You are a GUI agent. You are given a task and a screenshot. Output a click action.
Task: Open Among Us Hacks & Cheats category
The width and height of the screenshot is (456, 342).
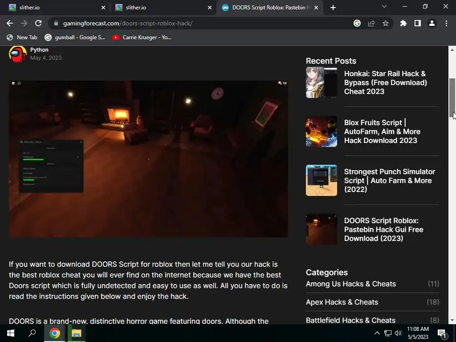click(x=351, y=284)
